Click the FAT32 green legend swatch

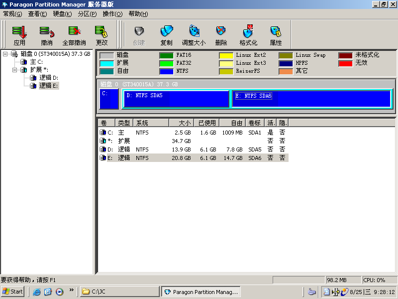click(166, 63)
